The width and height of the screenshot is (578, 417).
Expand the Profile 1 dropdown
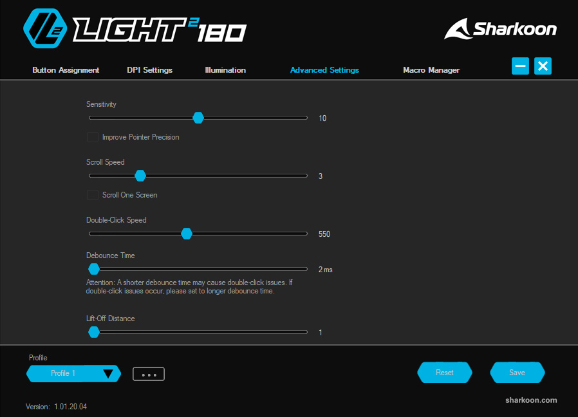74,373
